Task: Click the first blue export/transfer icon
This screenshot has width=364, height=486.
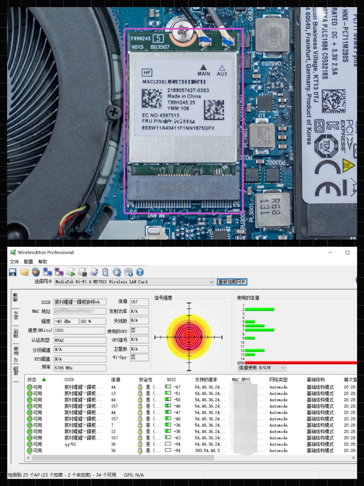Action: coord(47,272)
